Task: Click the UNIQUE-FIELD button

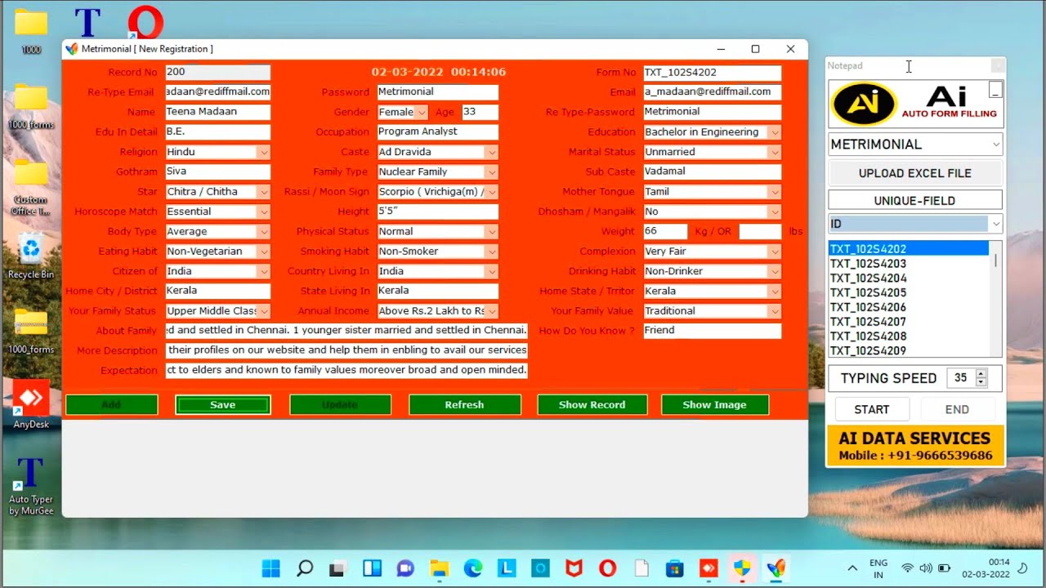Action: [915, 200]
